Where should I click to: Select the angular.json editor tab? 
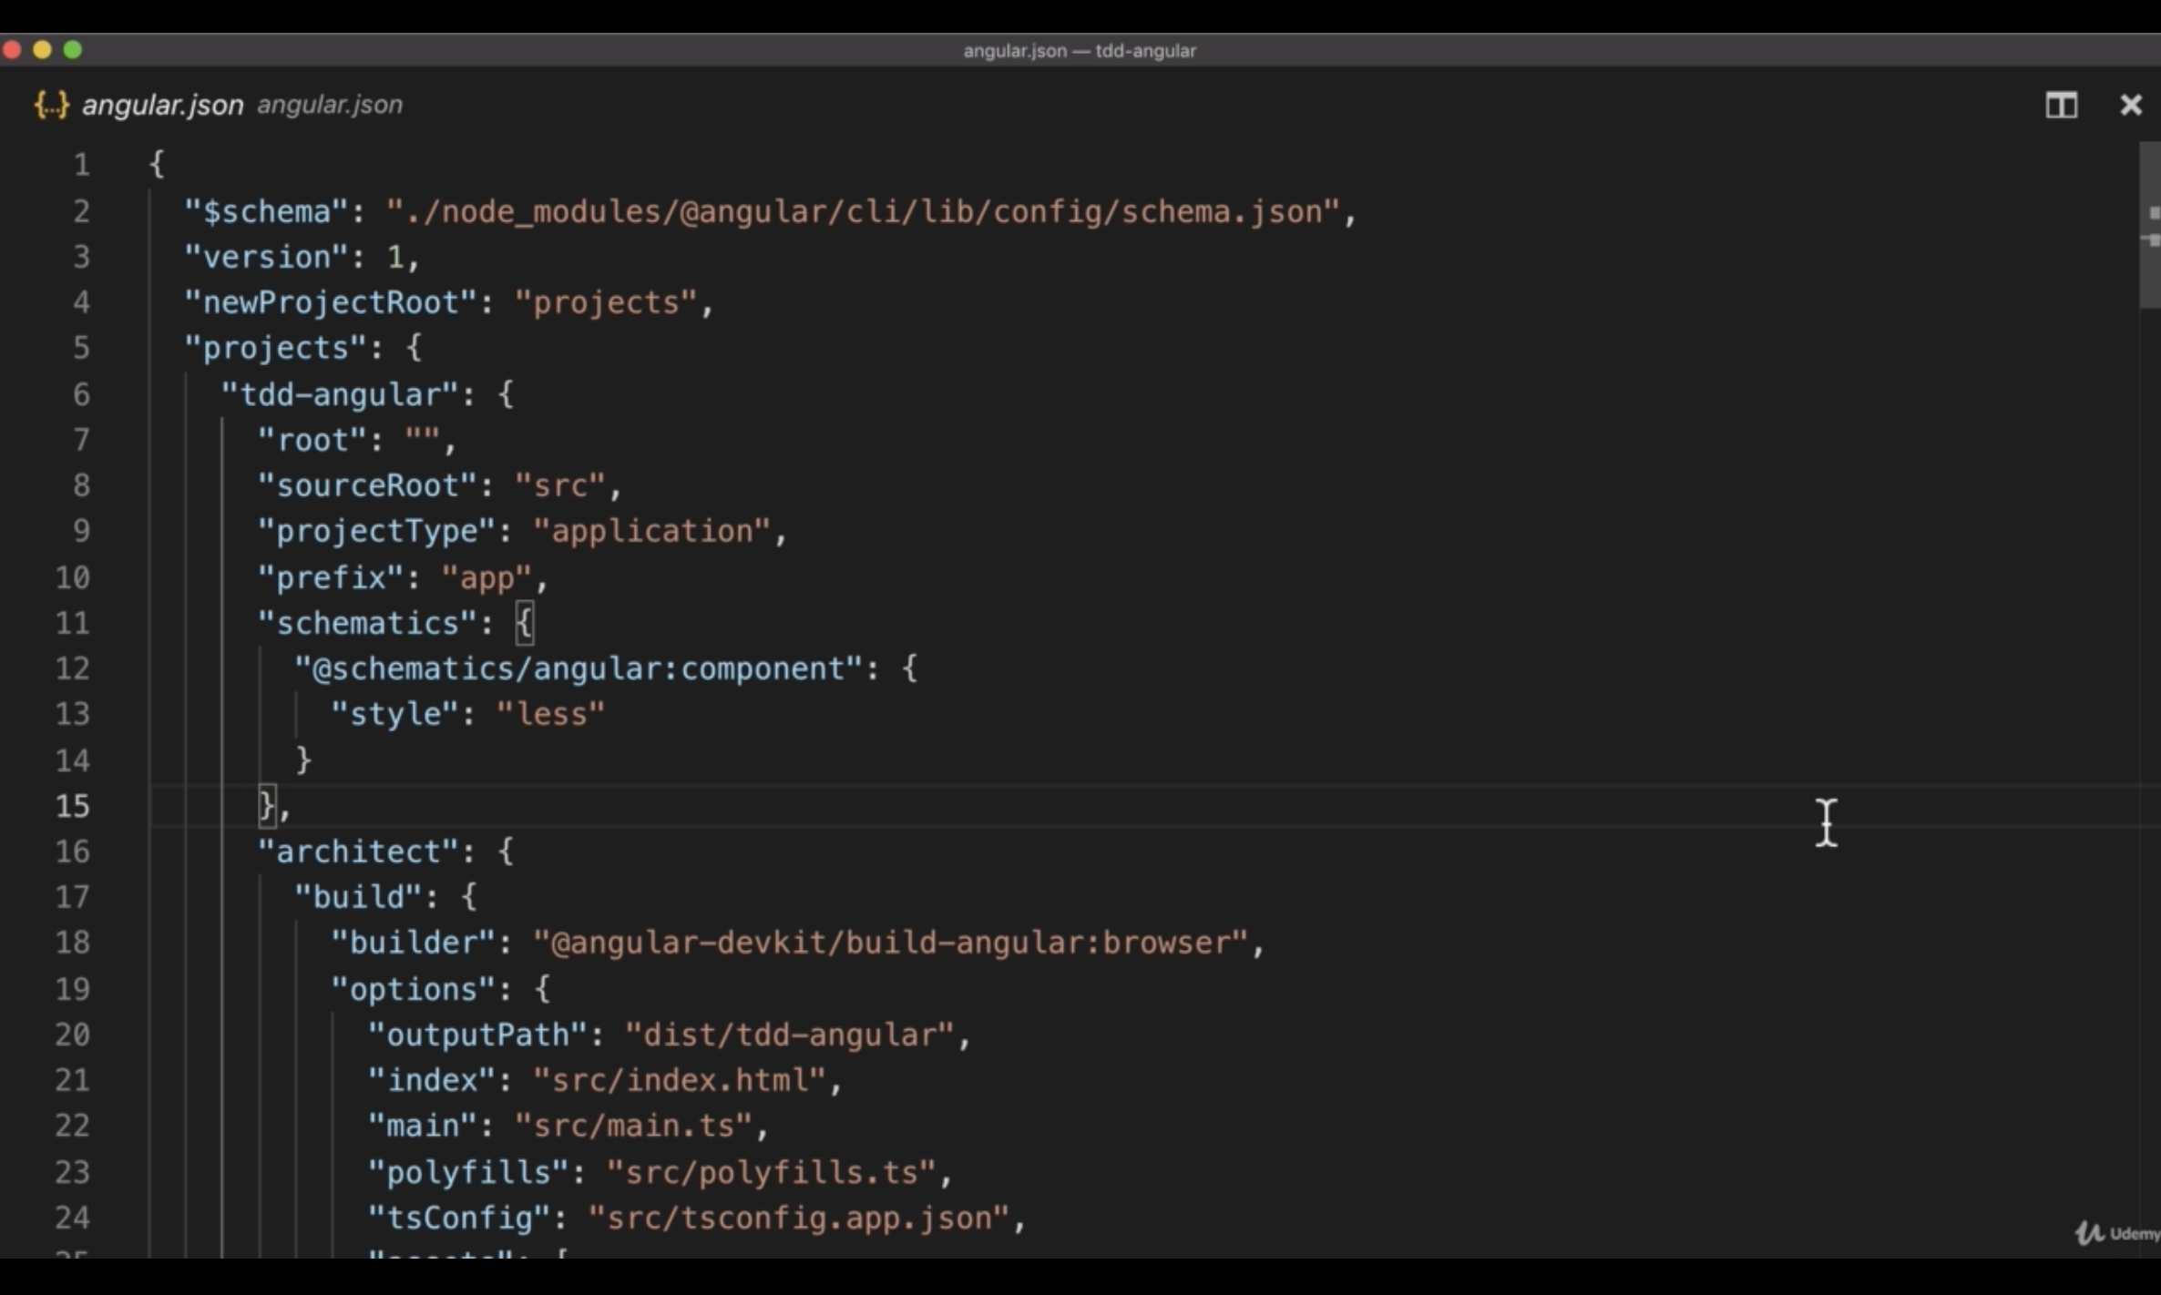(x=162, y=105)
